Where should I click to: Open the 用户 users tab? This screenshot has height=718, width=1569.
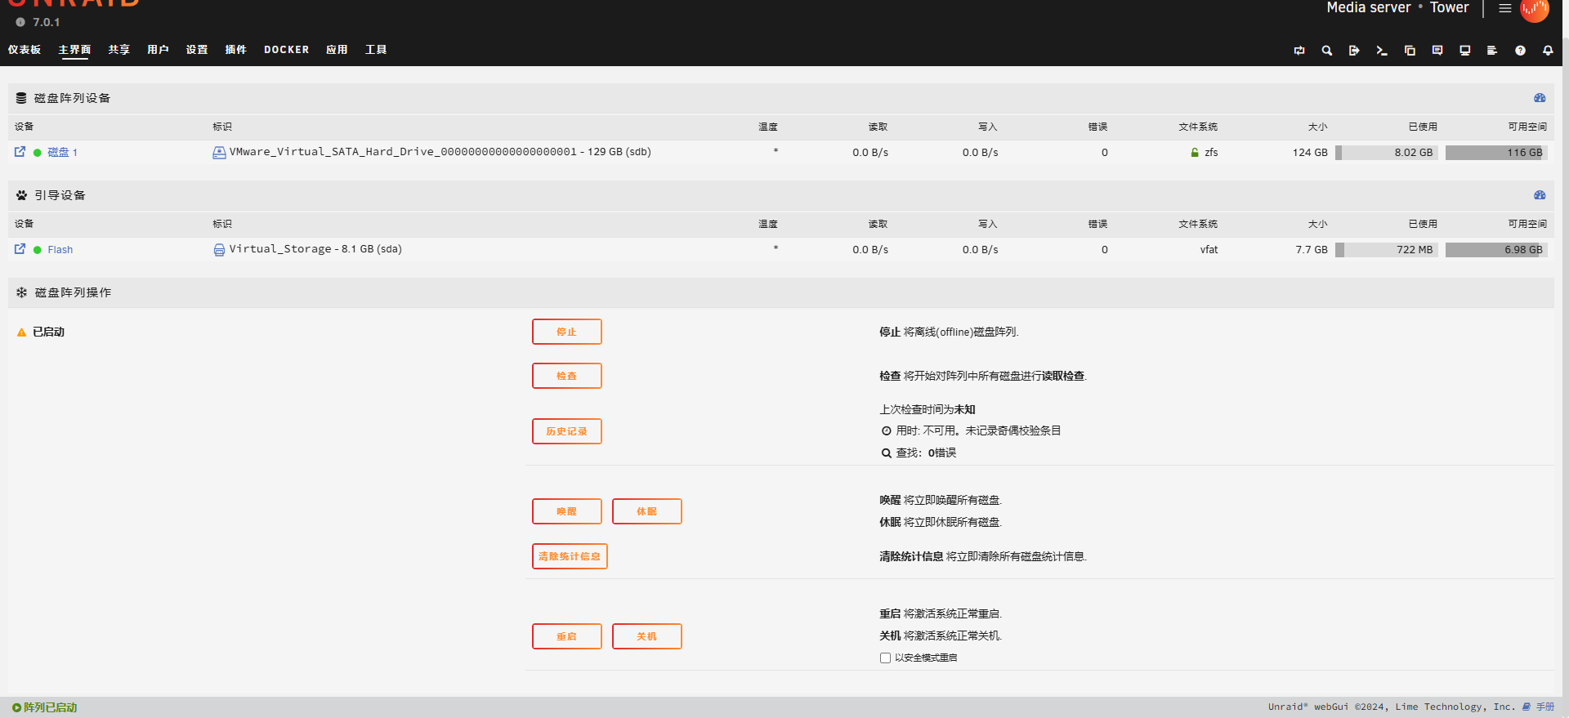pos(158,50)
